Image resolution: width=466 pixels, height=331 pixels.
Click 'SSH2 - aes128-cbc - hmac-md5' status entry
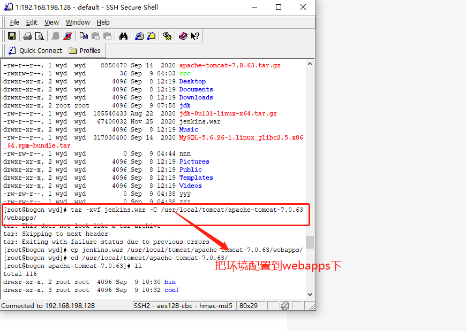pyautogui.click(x=183, y=305)
